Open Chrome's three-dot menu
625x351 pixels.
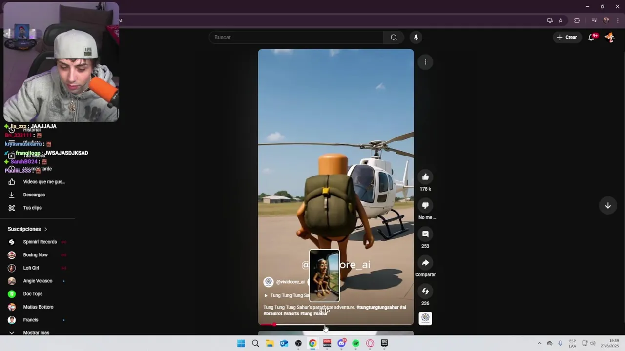[618, 20]
